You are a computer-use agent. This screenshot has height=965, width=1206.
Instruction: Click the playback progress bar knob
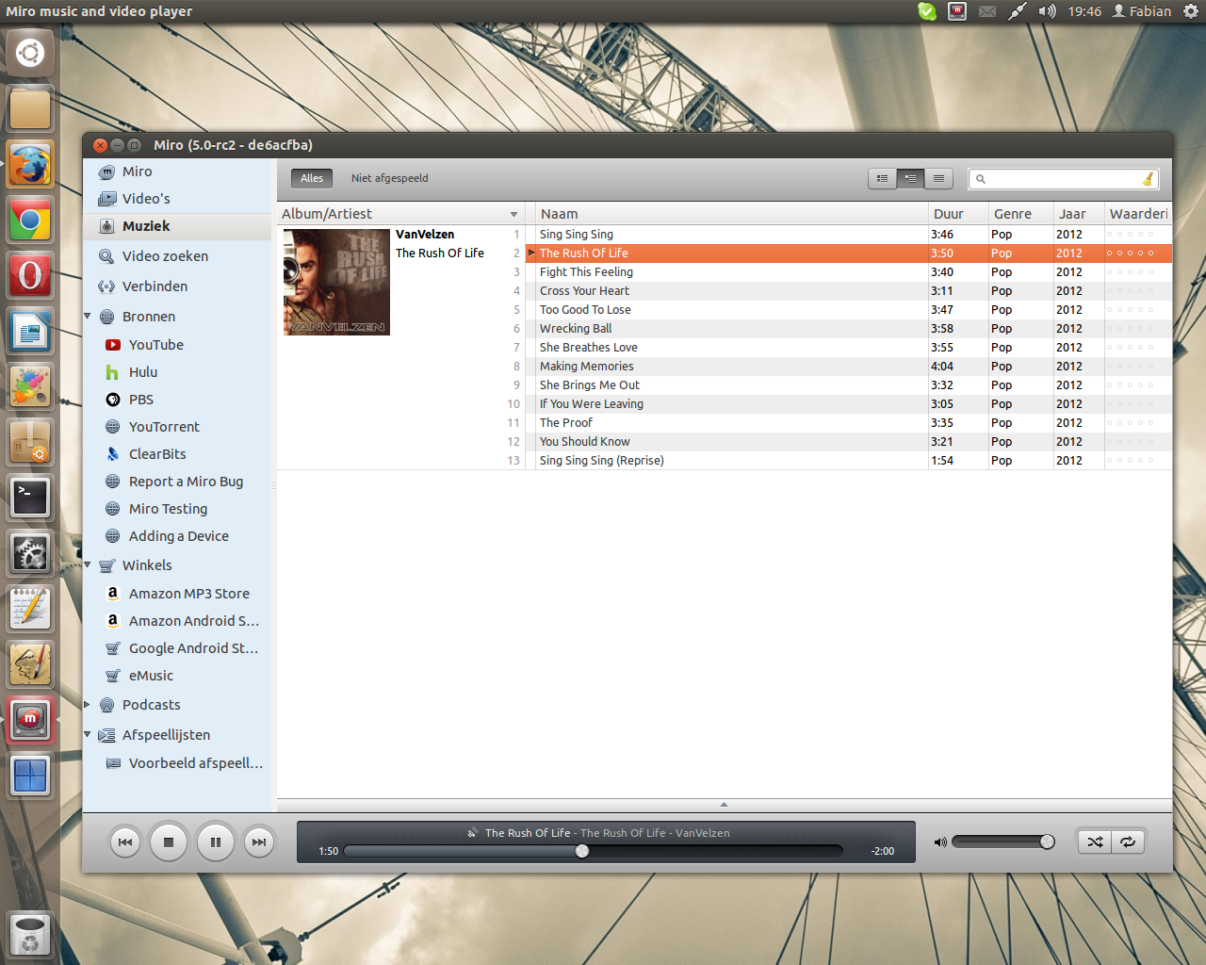coord(582,851)
